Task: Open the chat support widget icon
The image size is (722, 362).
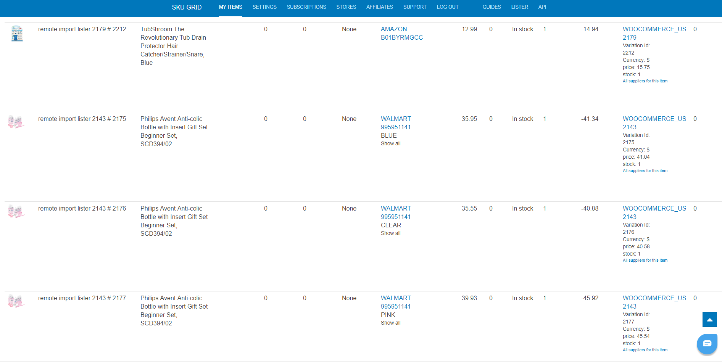Action: tap(707, 344)
